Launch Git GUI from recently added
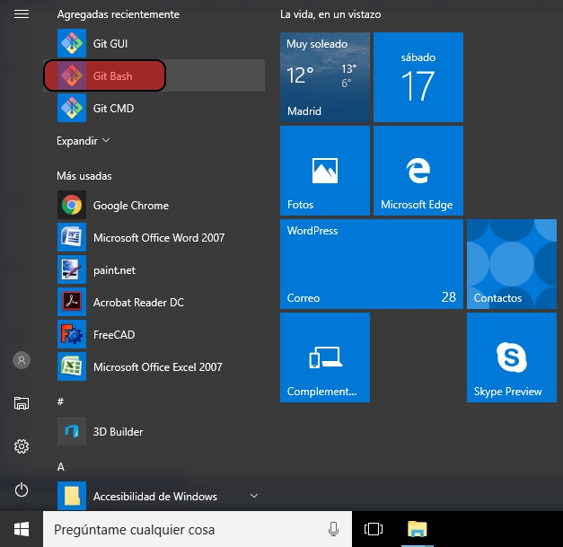Image resolution: width=563 pixels, height=547 pixels. [154, 43]
